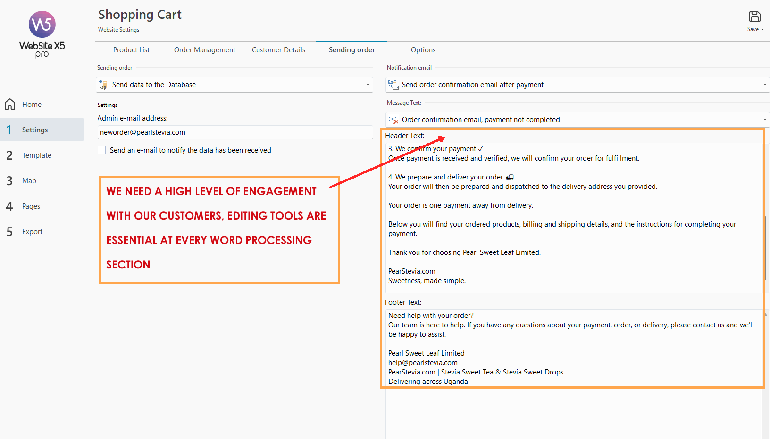The width and height of the screenshot is (770, 439).
Task: Click the WebSite X5 Pro logo
Action: coord(42,34)
